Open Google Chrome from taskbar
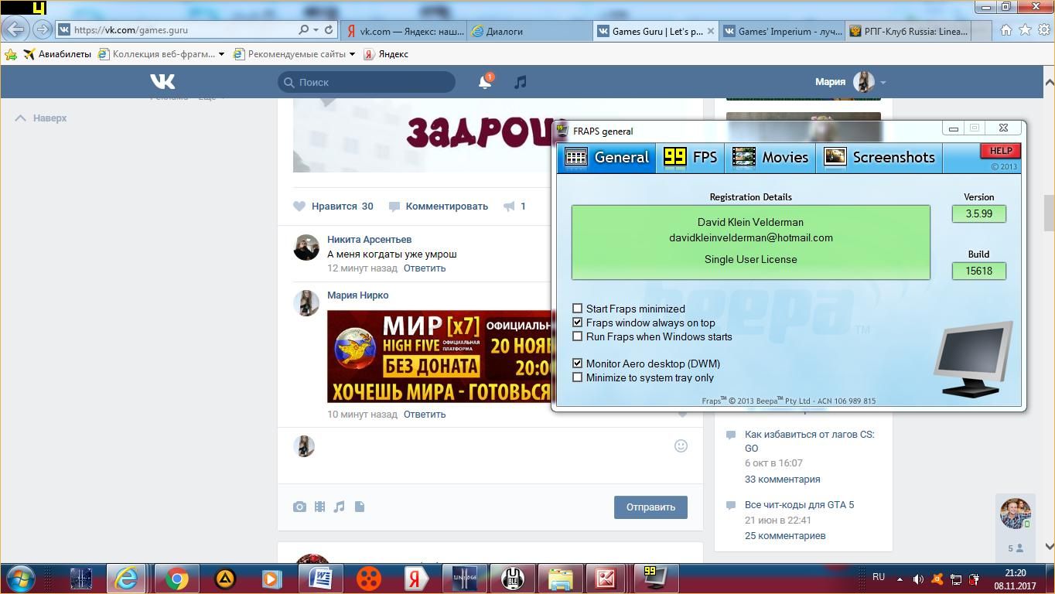Screen dimensions: 1055x594 [x=176, y=579]
